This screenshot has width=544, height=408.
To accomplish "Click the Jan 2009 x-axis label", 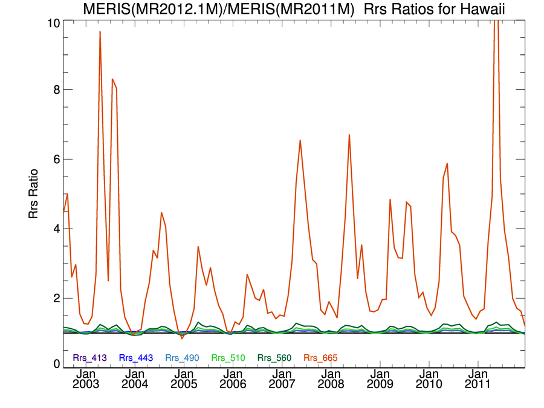I will (380, 379).
